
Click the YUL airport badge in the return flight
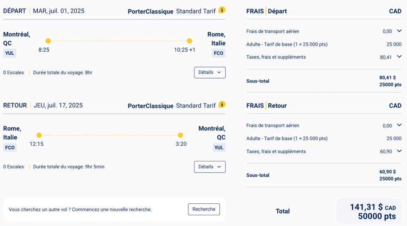pyautogui.click(x=219, y=147)
